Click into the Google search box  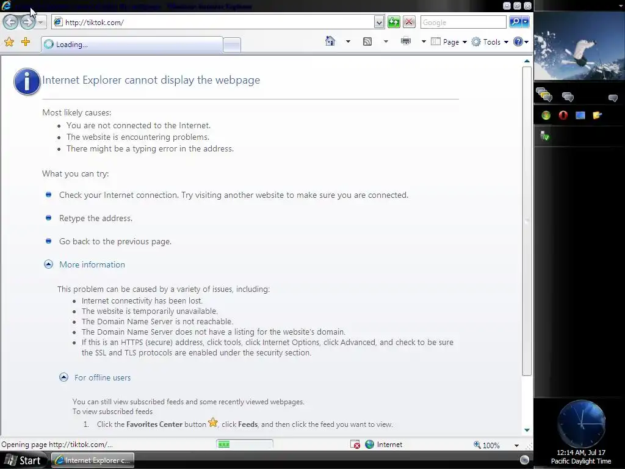(463, 23)
